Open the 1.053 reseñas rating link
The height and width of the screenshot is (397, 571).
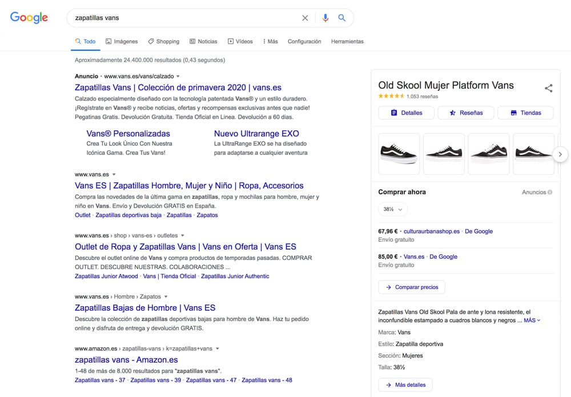click(422, 97)
